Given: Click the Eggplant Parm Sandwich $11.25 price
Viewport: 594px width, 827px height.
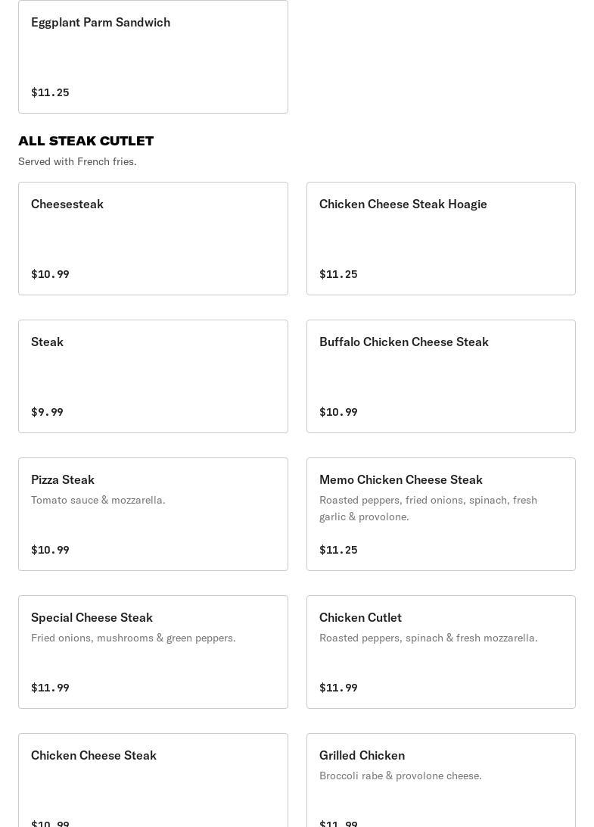Looking at the screenshot, I should (x=50, y=92).
